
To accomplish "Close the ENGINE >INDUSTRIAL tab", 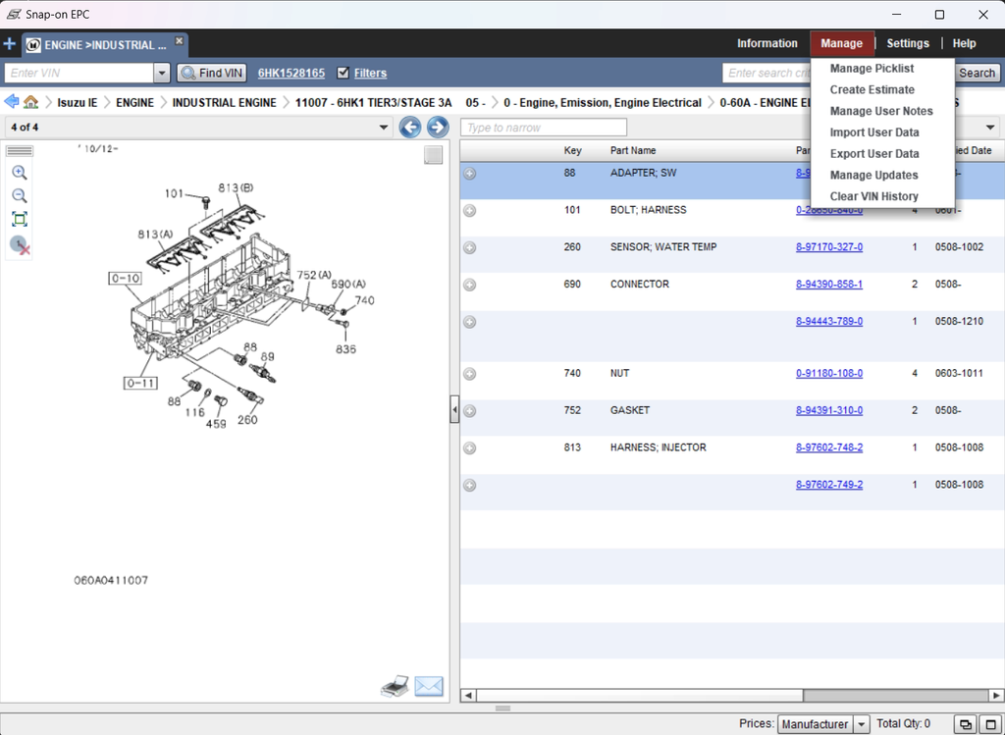I will (180, 40).
